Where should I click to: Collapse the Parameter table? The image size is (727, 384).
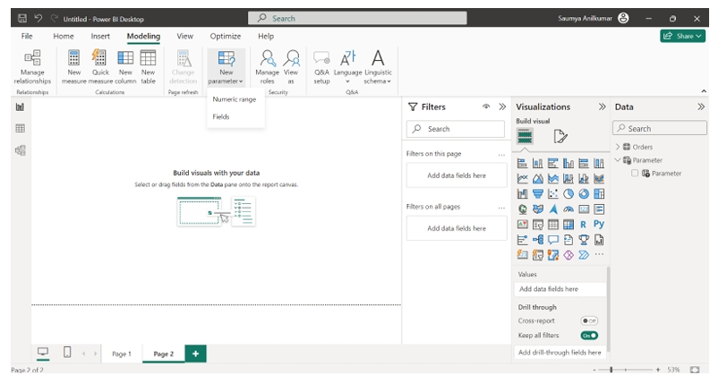618,160
